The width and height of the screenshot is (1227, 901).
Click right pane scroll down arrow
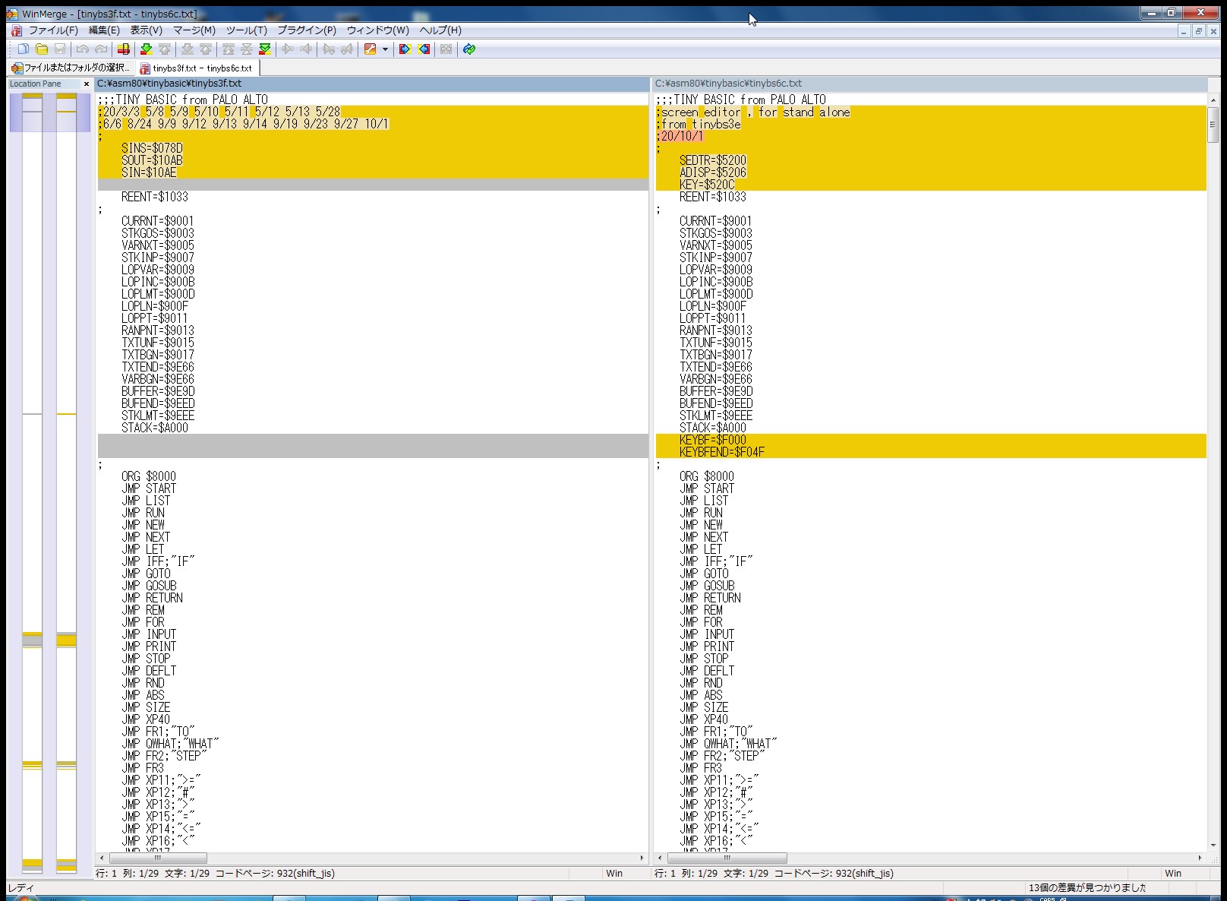tap(1213, 845)
